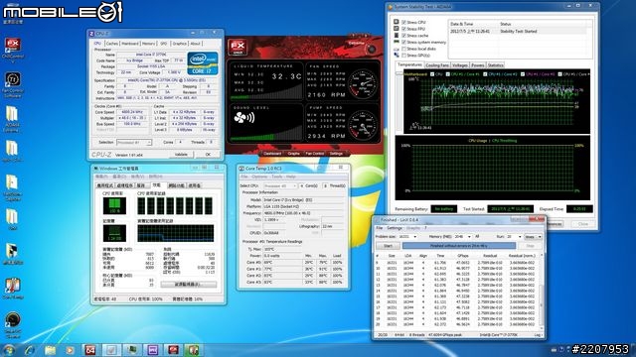Click LinX finished progress bar
Viewport: 636px width, 357px height.
point(459,246)
